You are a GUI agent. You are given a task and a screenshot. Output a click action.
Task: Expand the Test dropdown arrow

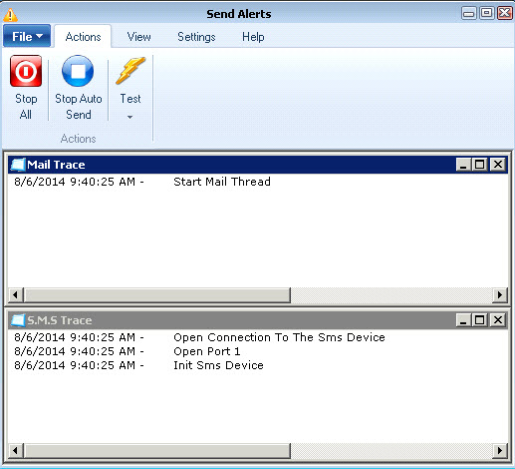tap(130, 117)
